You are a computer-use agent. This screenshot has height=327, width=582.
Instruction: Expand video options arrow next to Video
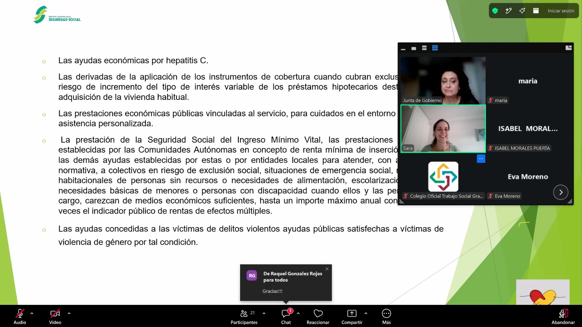[x=69, y=313]
